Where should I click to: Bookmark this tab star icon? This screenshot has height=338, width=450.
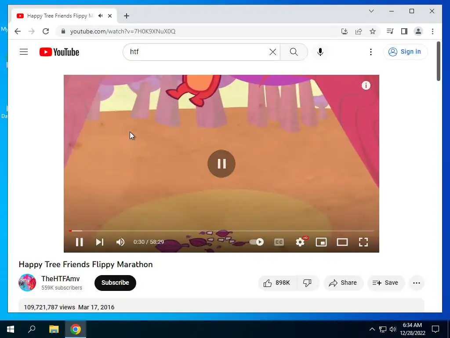pos(373,31)
